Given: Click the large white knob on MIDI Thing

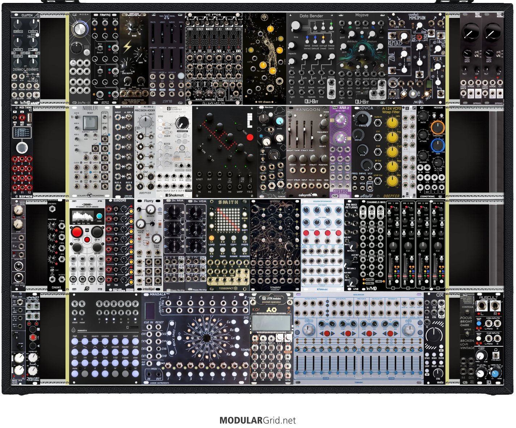Looking at the screenshot, I should tap(22, 147).
